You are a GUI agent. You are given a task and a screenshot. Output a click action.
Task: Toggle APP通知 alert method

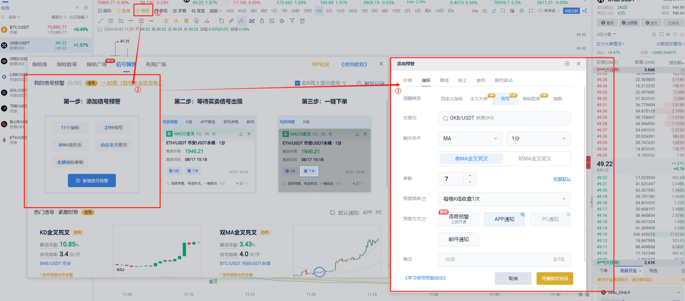[504, 219]
